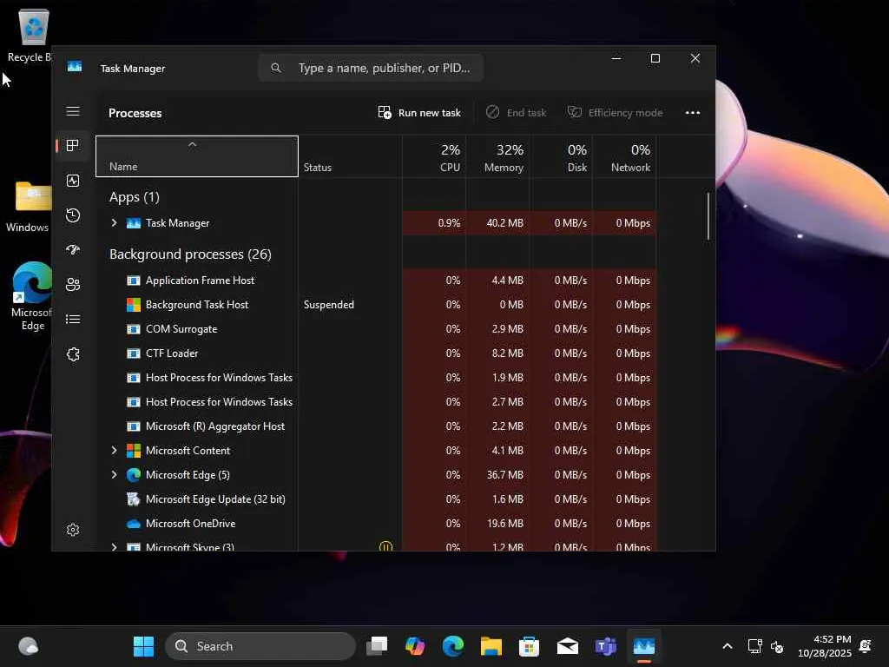Select Microsoft Edge Update (32 bit) row
Viewport: 889px width, 667px height.
click(x=377, y=499)
